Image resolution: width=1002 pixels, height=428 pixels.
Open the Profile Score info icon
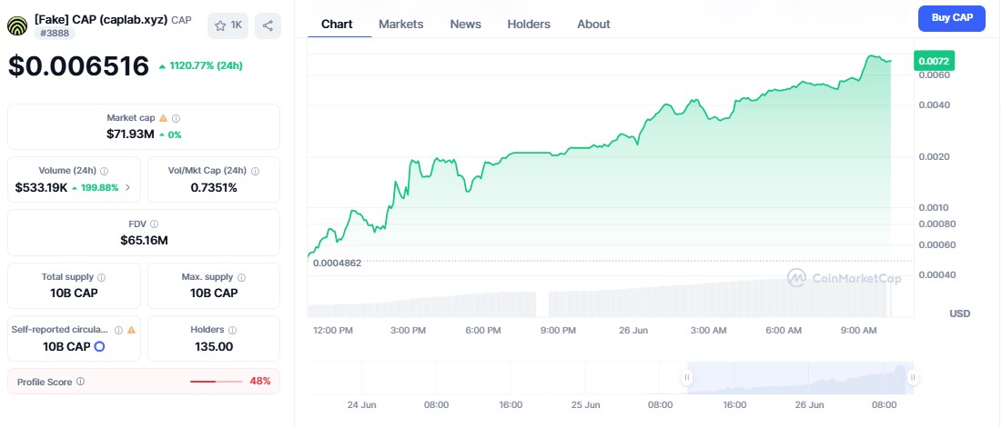(x=80, y=382)
